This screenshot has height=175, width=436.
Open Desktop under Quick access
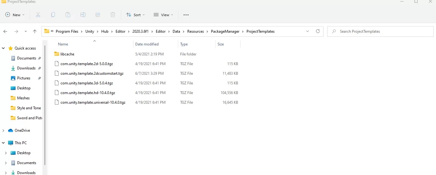(24, 88)
